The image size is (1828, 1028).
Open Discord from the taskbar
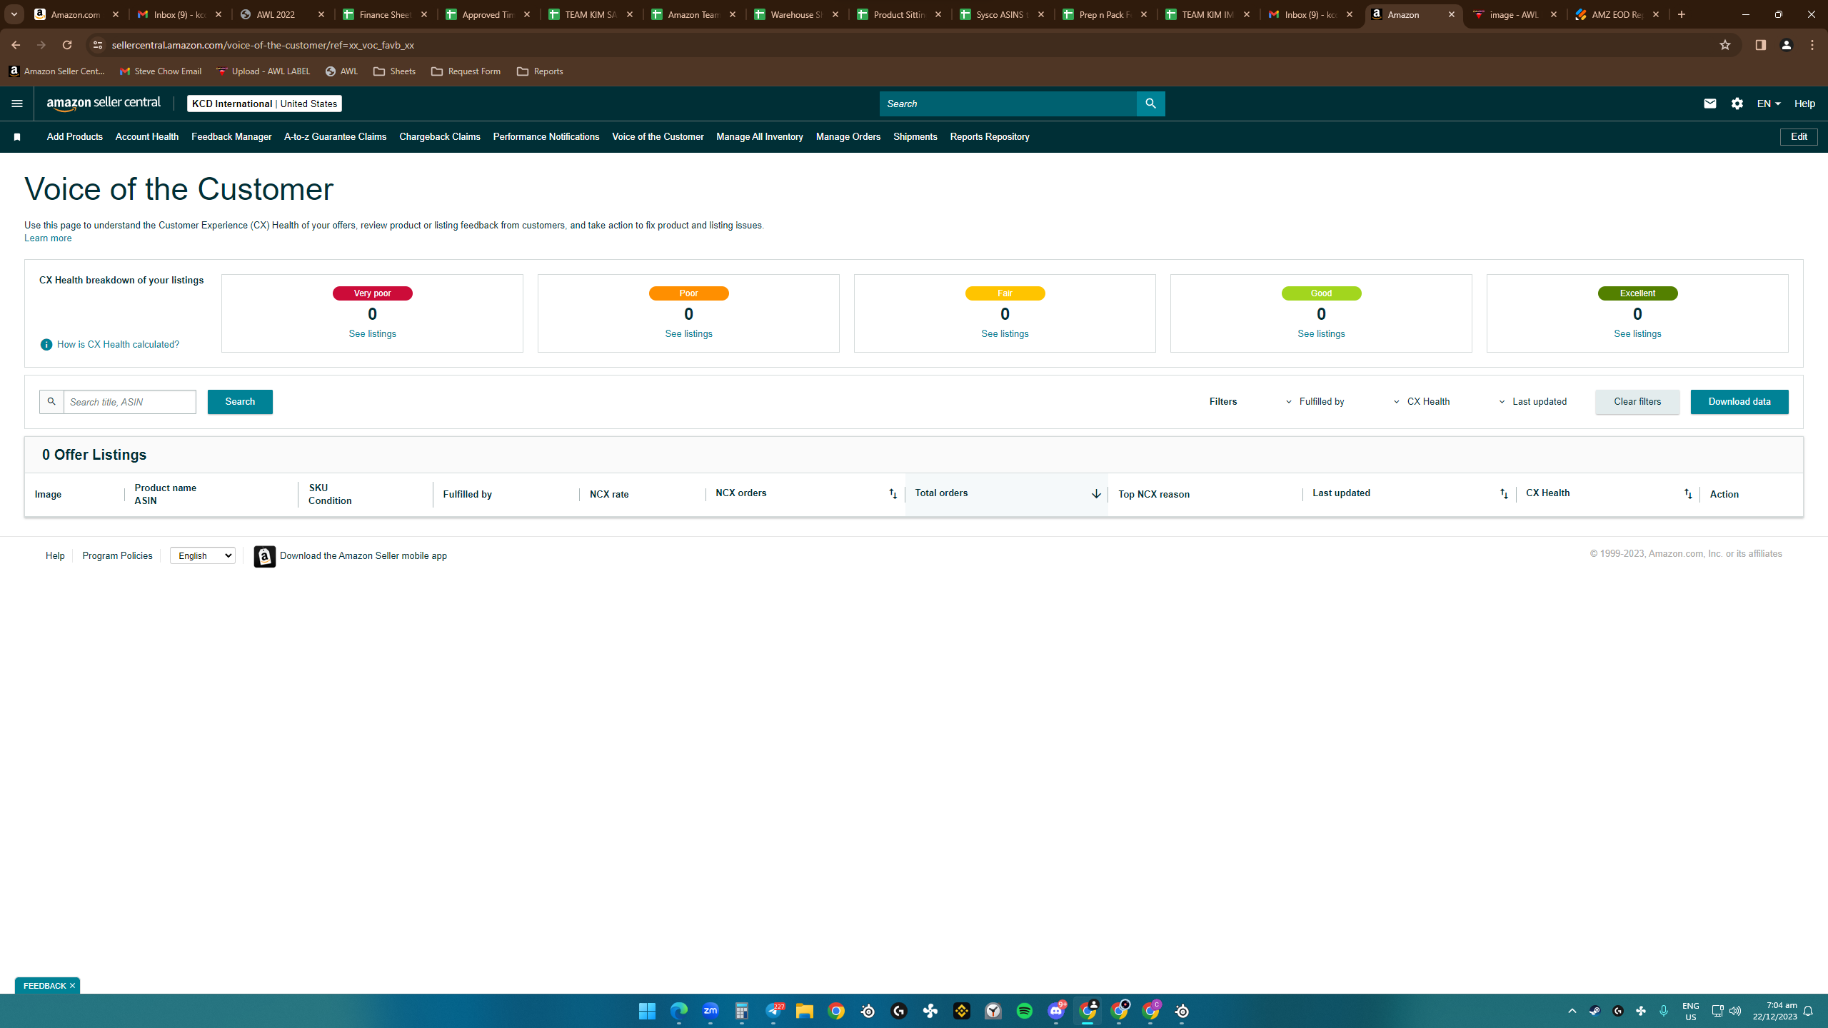(1056, 1011)
